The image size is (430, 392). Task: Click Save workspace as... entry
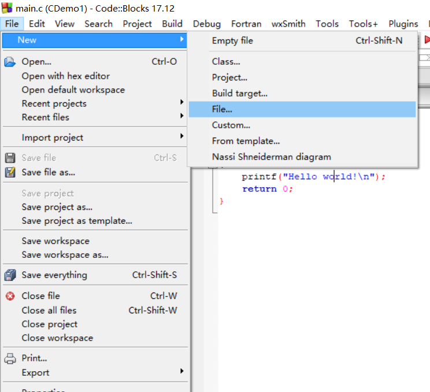click(x=94, y=254)
